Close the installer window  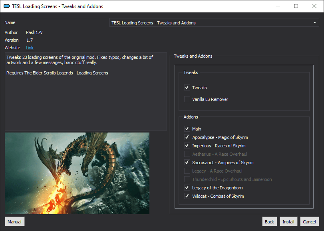[314, 6]
